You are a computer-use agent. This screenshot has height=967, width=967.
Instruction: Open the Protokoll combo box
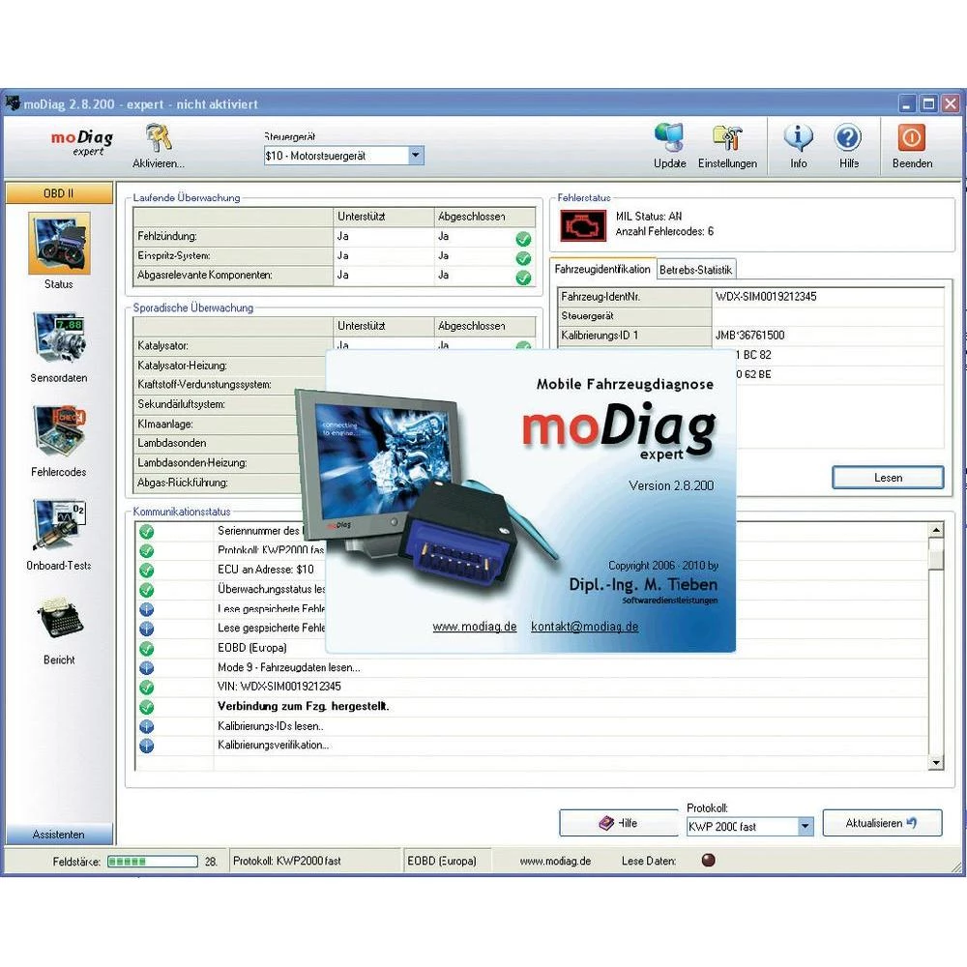[805, 827]
